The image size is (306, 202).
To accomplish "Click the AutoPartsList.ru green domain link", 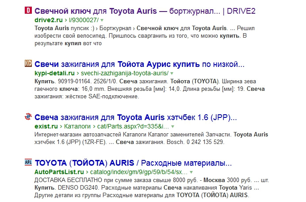I will pos(59,172).
